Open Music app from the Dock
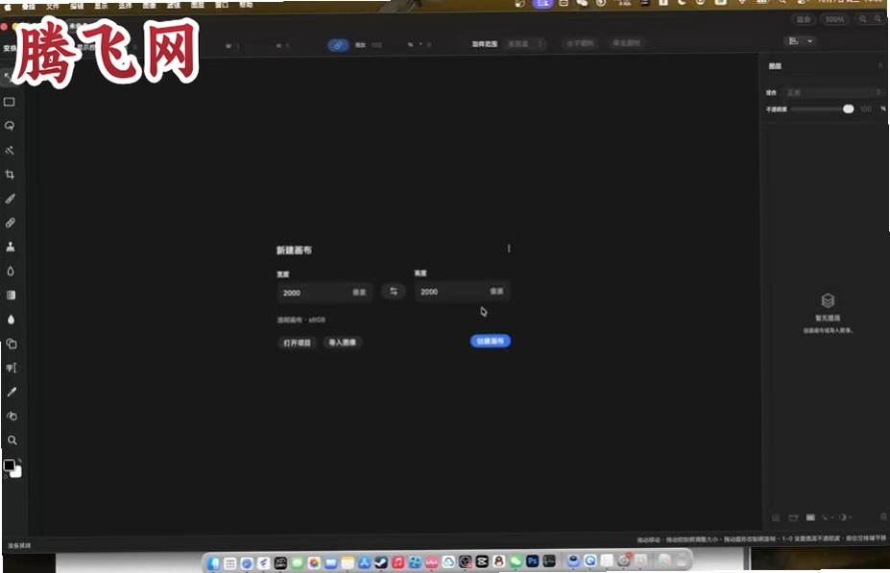890x573 pixels. click(x=397, y=562)
